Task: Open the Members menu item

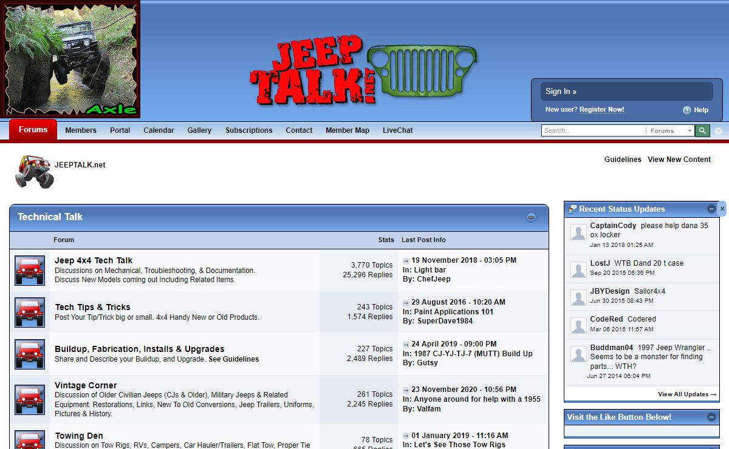Action: click(x=81, y=130)
